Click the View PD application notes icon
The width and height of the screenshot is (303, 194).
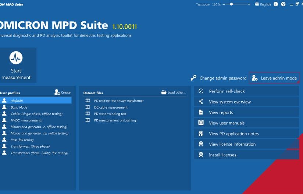click(201, 134)
